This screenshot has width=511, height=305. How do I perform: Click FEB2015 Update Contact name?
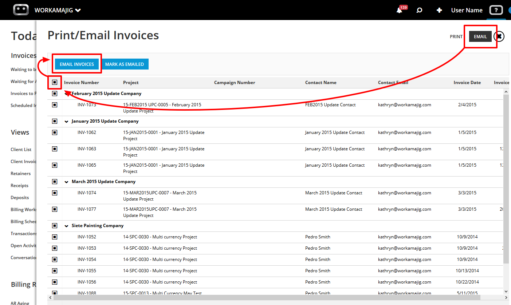point(330,105)
